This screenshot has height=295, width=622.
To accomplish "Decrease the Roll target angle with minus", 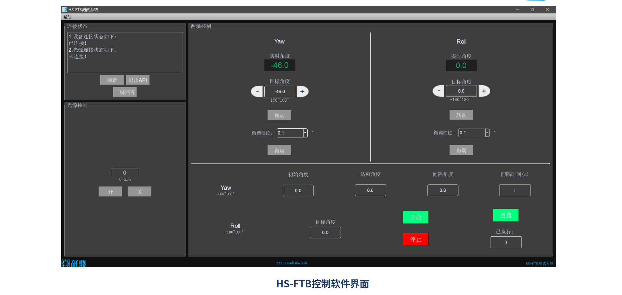I will (x=439, y=91).
